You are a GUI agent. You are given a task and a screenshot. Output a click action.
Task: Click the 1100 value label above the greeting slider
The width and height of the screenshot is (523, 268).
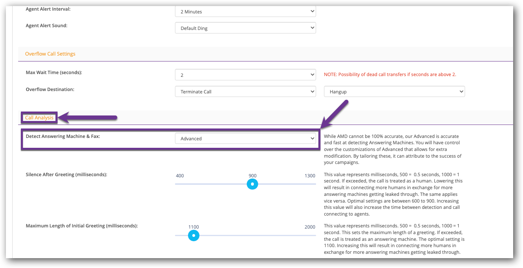pos(194,227)
